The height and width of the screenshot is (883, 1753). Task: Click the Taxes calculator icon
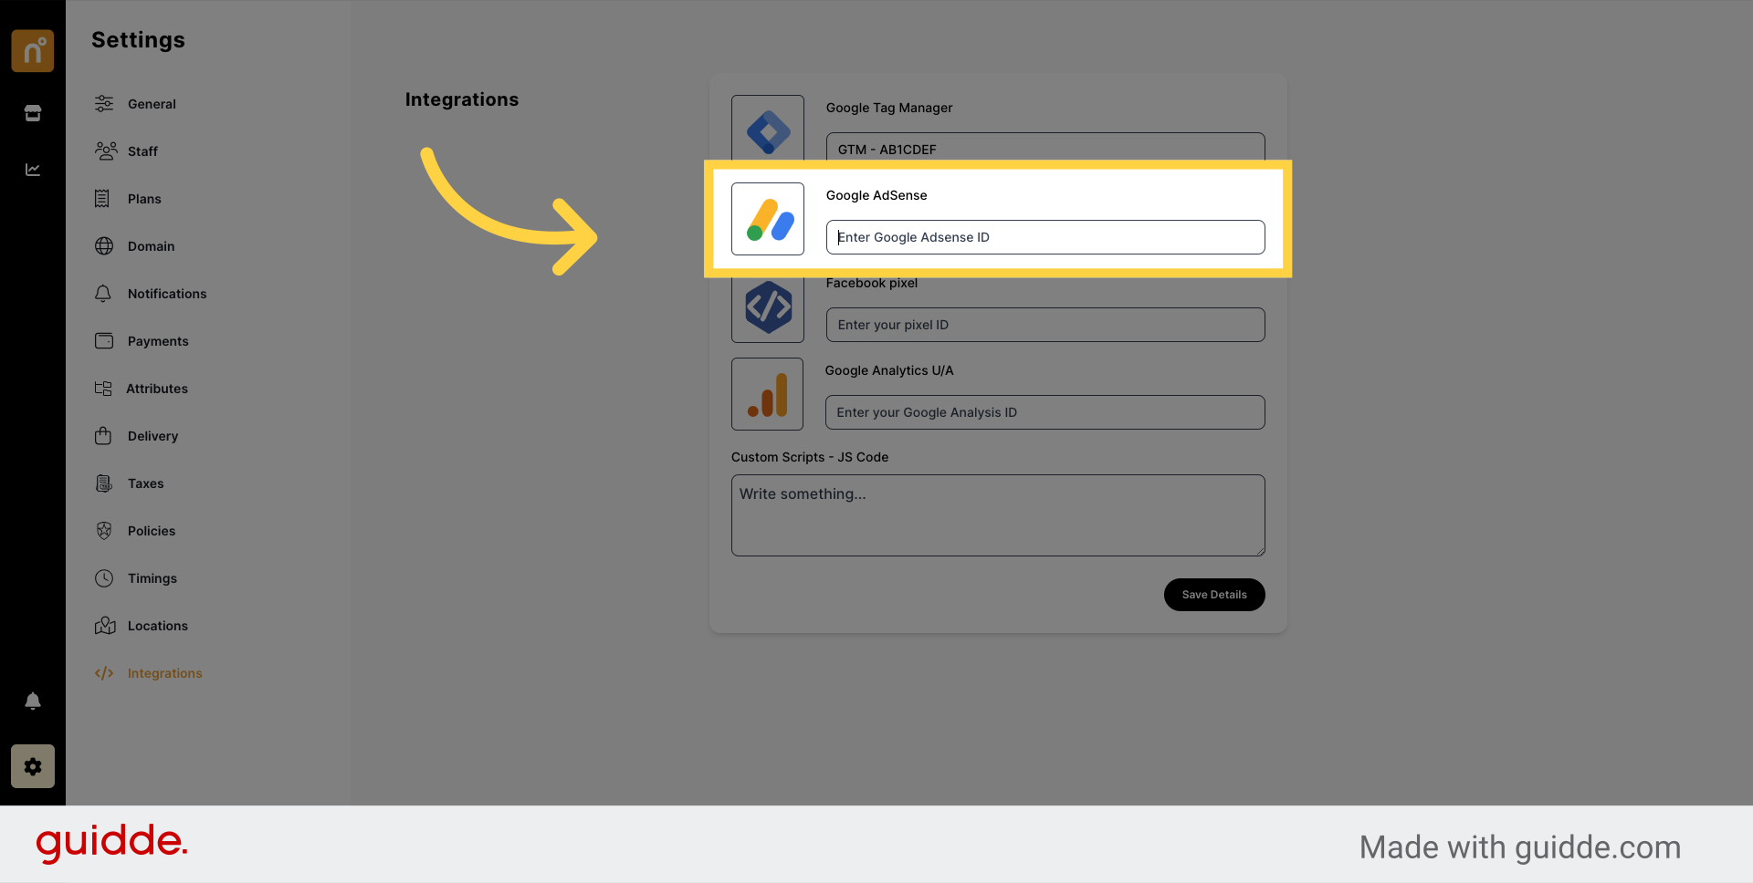tap(104, 483)
